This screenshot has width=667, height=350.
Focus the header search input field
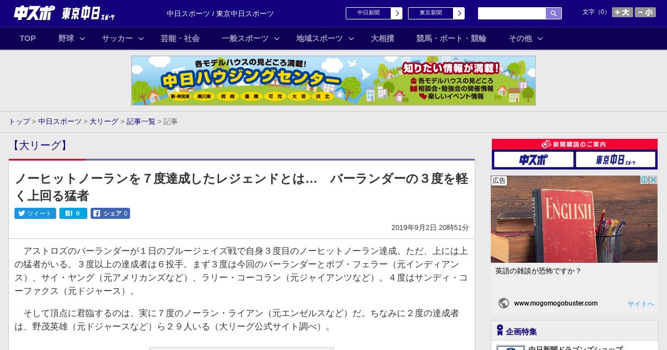click(x=512, y=13)
